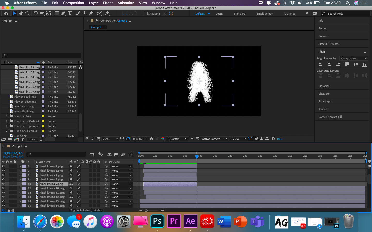The height and width of the screenshot is (232, 372).
Task: Switch to the Comp 1 tab
Action: point(98,27)
